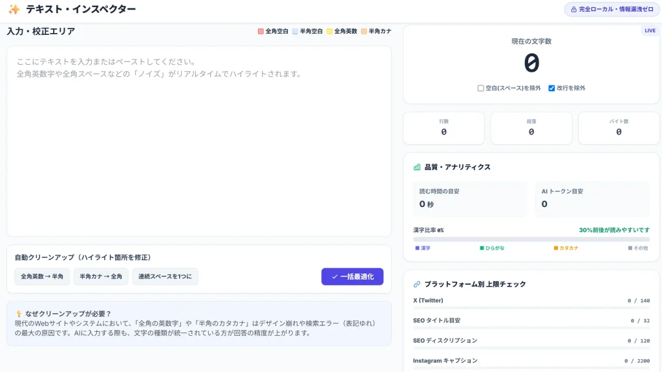Click the 現在の文字数 label
Screen dimensions: 662x372
[531, 41]
